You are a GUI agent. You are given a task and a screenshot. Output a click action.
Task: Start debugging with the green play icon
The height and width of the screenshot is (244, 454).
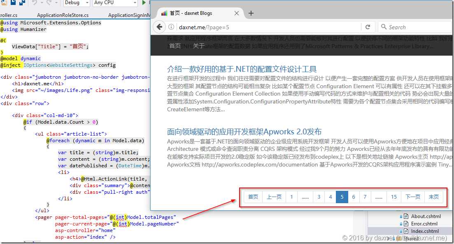144,2
